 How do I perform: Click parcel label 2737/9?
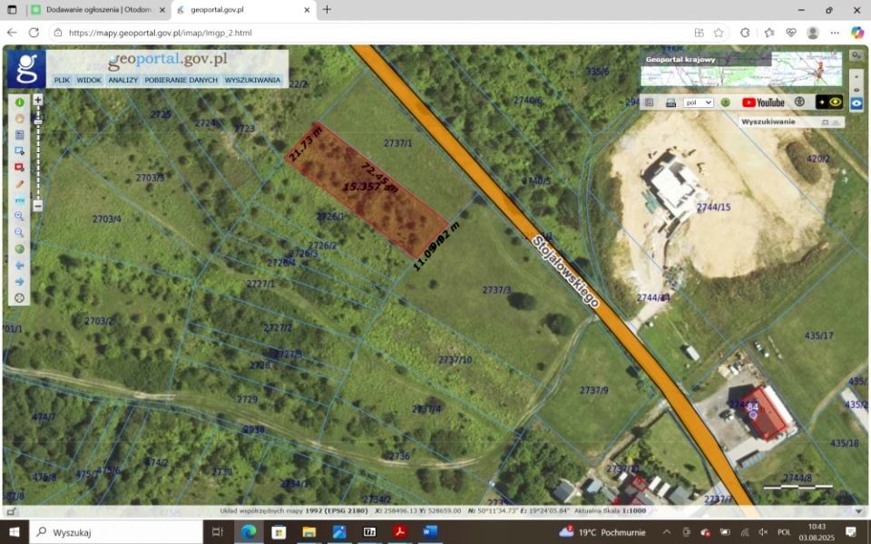[593, 390]
